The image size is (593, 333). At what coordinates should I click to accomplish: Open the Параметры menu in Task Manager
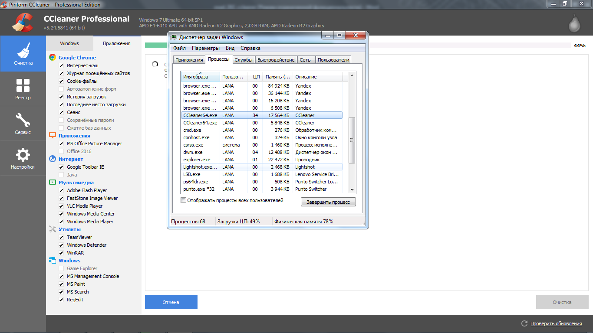point(205,48)
